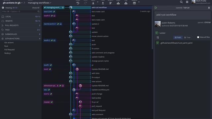
Task: Click the added file icon for rust.yaml.yaml
Action: 157,43
